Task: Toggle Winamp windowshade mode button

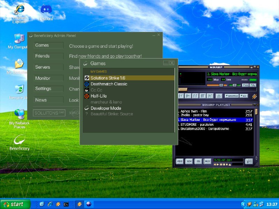Action: pyautogui.click(x=255, y=67)
